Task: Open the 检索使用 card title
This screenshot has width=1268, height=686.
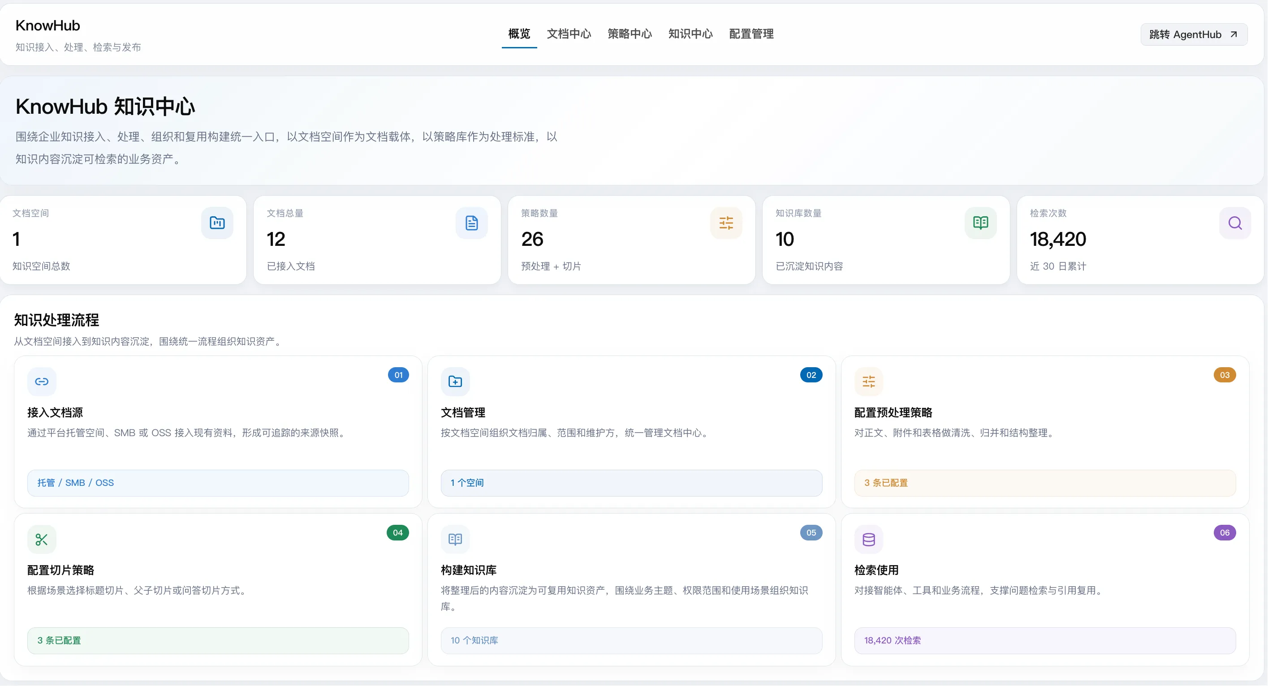Action: (x=877, y=570)
